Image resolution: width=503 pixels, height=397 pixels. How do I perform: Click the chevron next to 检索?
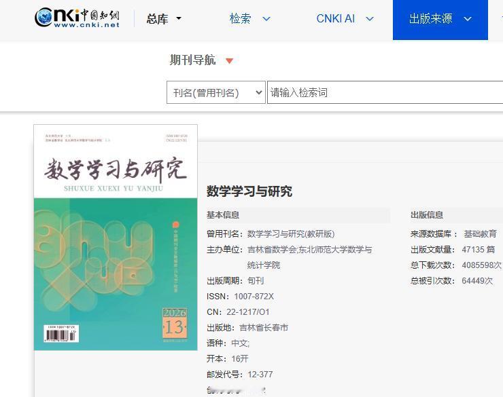(x=266, y=19)
